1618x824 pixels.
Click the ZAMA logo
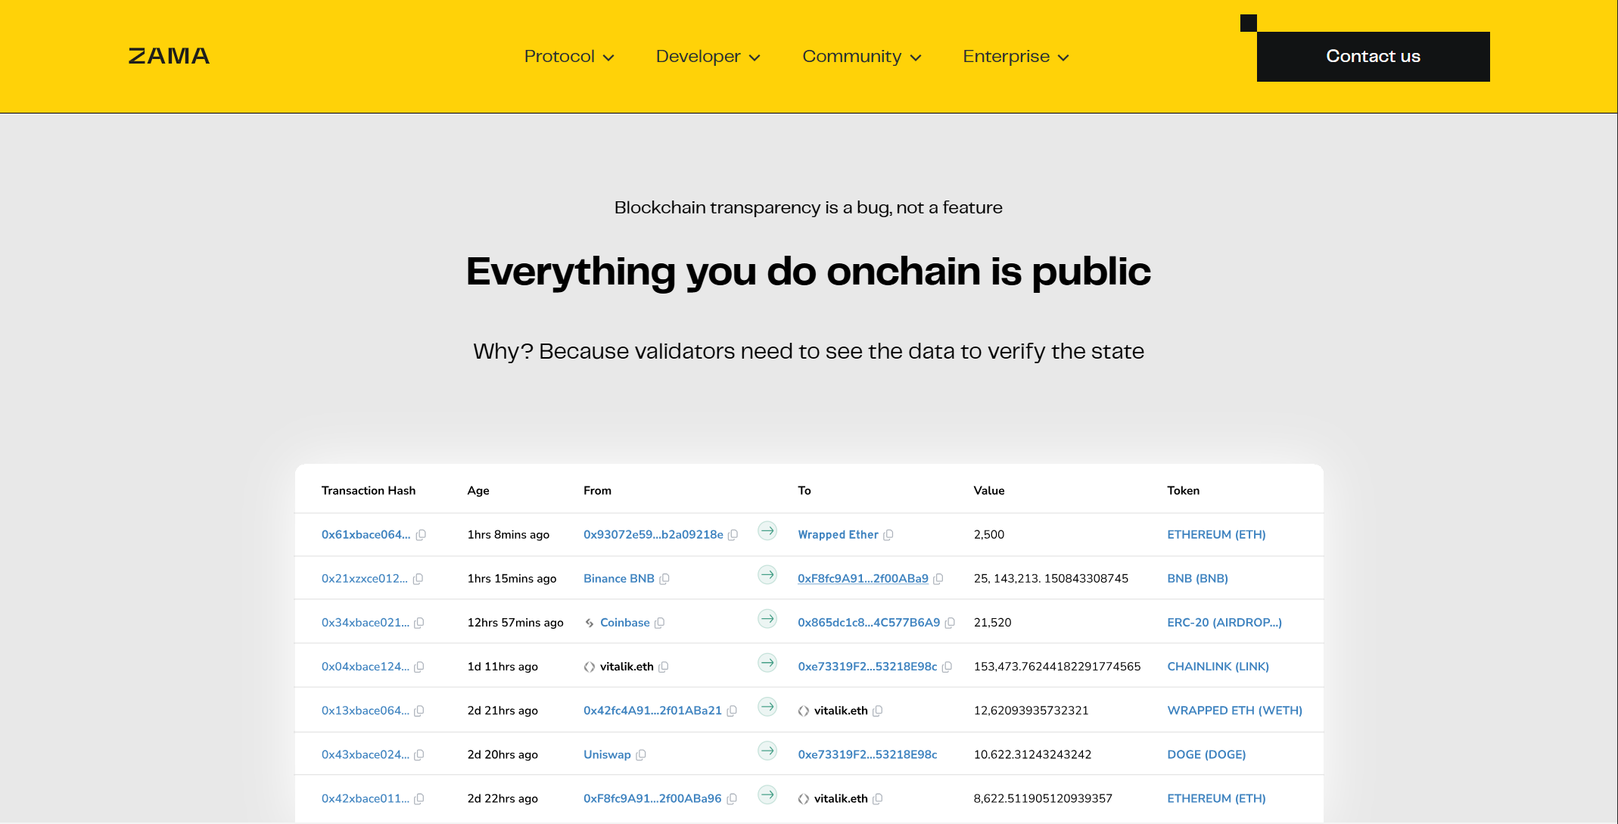click(x=169, y=56)
